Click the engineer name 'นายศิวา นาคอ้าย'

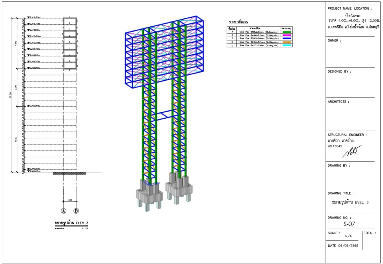click(x=340, y=141)
